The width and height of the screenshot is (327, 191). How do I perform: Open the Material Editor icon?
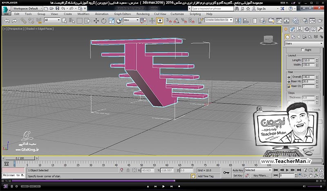(x=296, y=21)
